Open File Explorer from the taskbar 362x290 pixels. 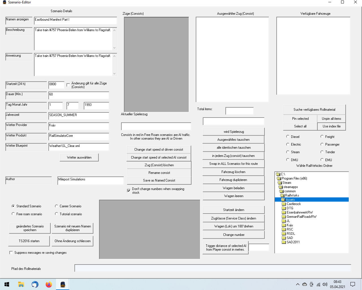[x=21, y=284]
